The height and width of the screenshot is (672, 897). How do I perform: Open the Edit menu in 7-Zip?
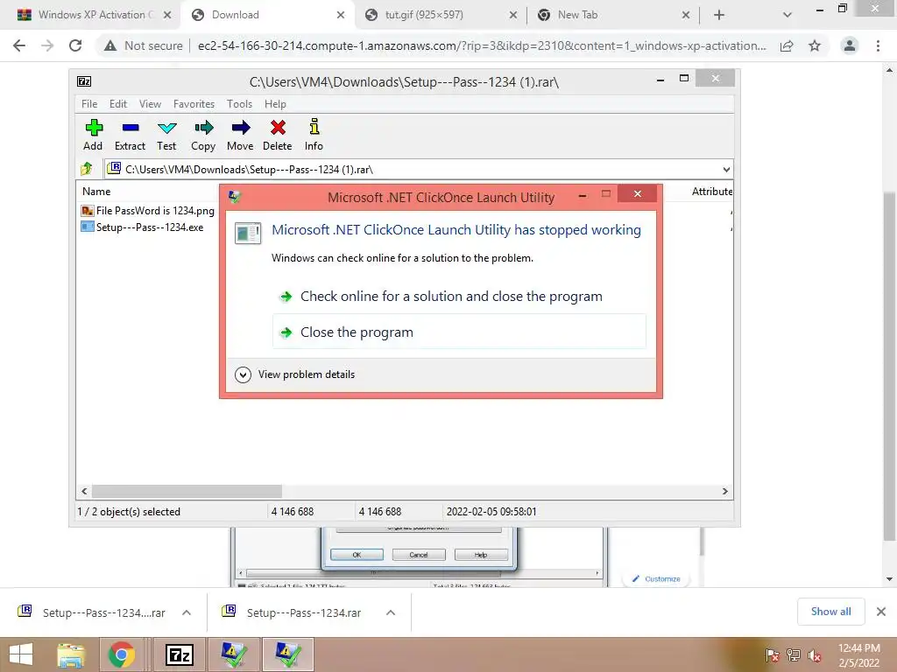pos(118,104)
